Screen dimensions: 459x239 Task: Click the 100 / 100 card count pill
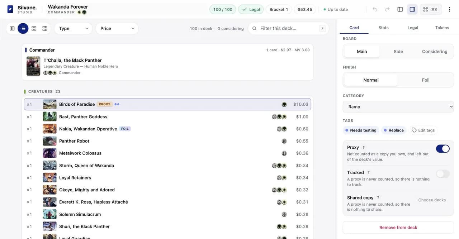pos(223,9)
